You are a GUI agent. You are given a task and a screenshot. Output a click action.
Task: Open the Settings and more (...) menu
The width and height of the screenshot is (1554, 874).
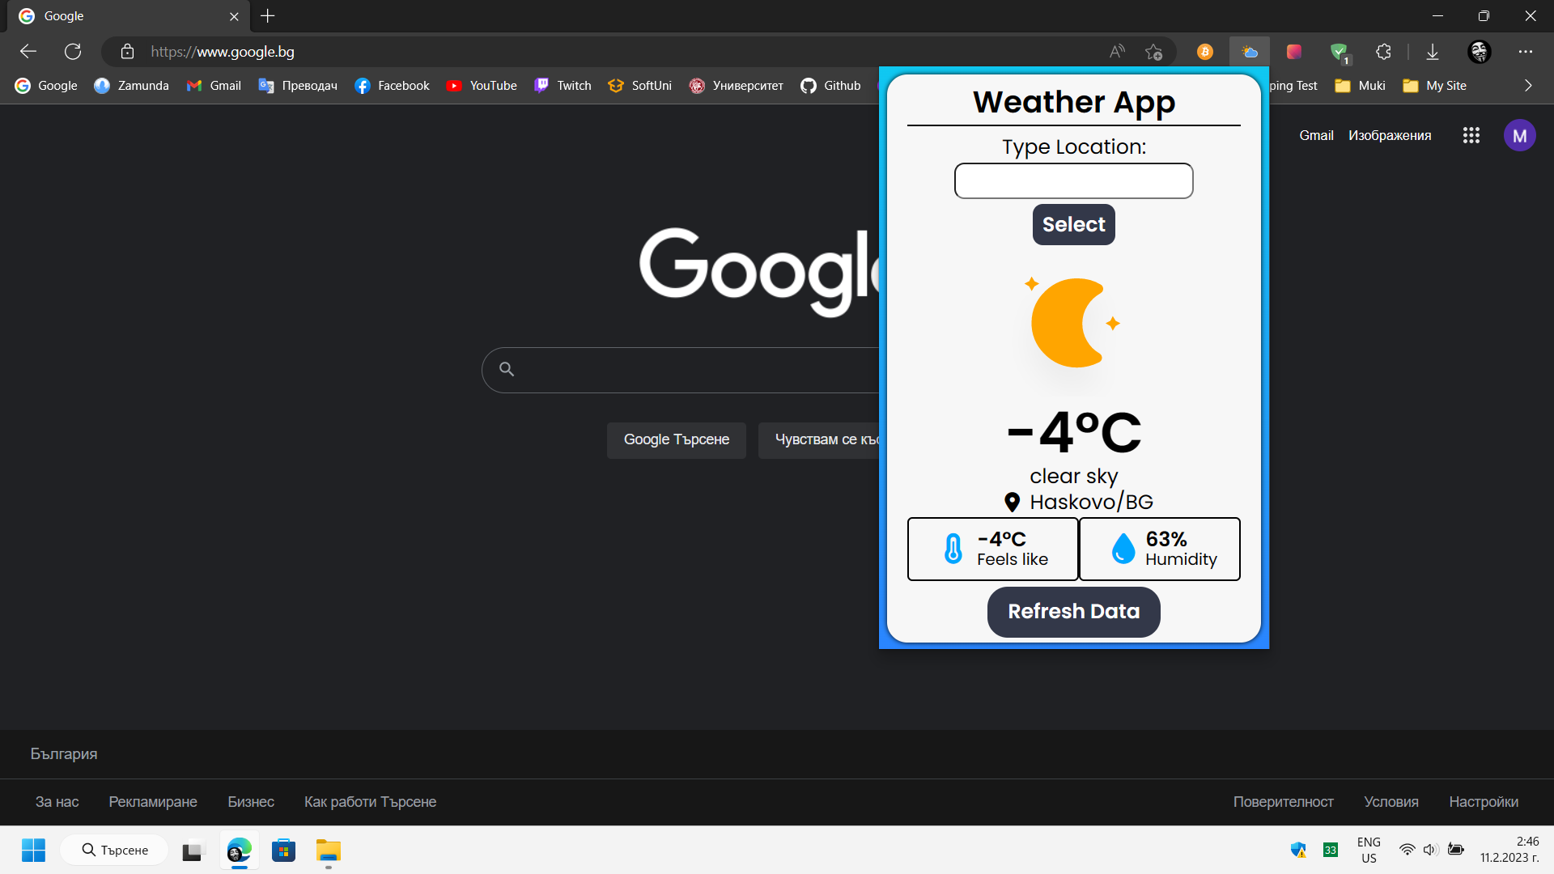[1526, 51]
